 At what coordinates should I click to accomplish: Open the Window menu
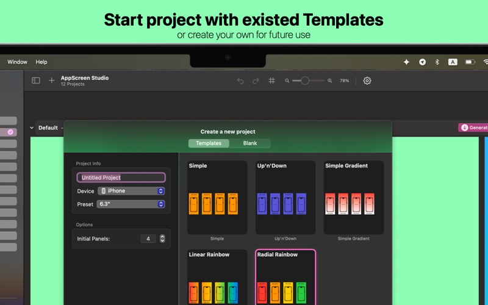[x=18, y=62]
